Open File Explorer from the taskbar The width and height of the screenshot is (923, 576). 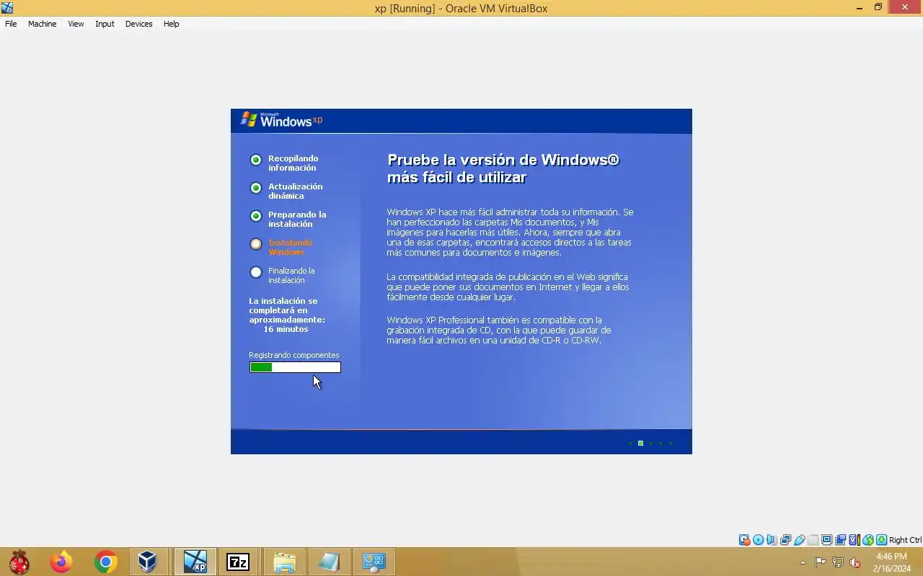pos(285,562)
